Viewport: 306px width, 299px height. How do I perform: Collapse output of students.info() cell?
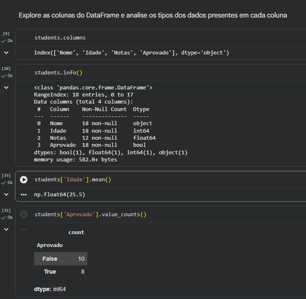[6, 88]
